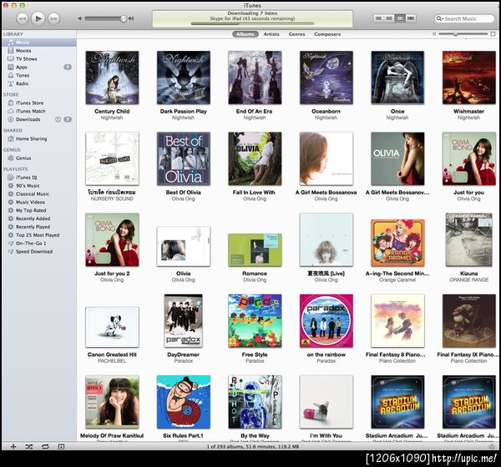Select the Genres tab
This screenshot has width=501, height=467.
296,34
